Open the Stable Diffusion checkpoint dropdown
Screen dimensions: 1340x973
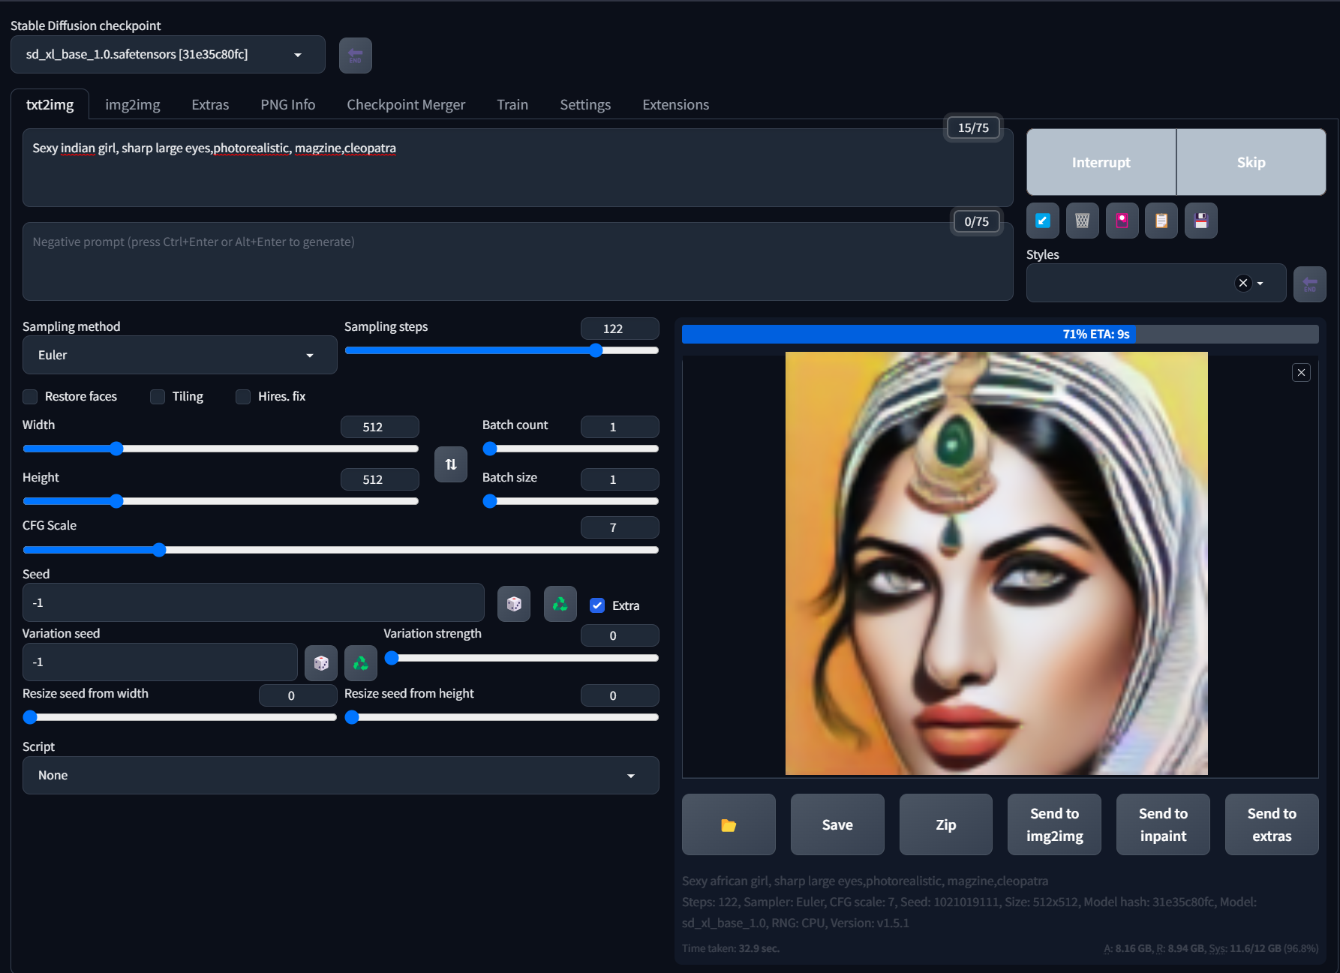pos(167,55)
